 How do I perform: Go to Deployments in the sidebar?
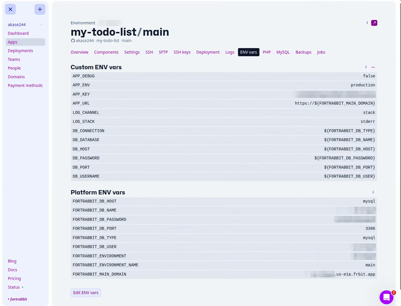pyautogui.click(x=20, y=51)
